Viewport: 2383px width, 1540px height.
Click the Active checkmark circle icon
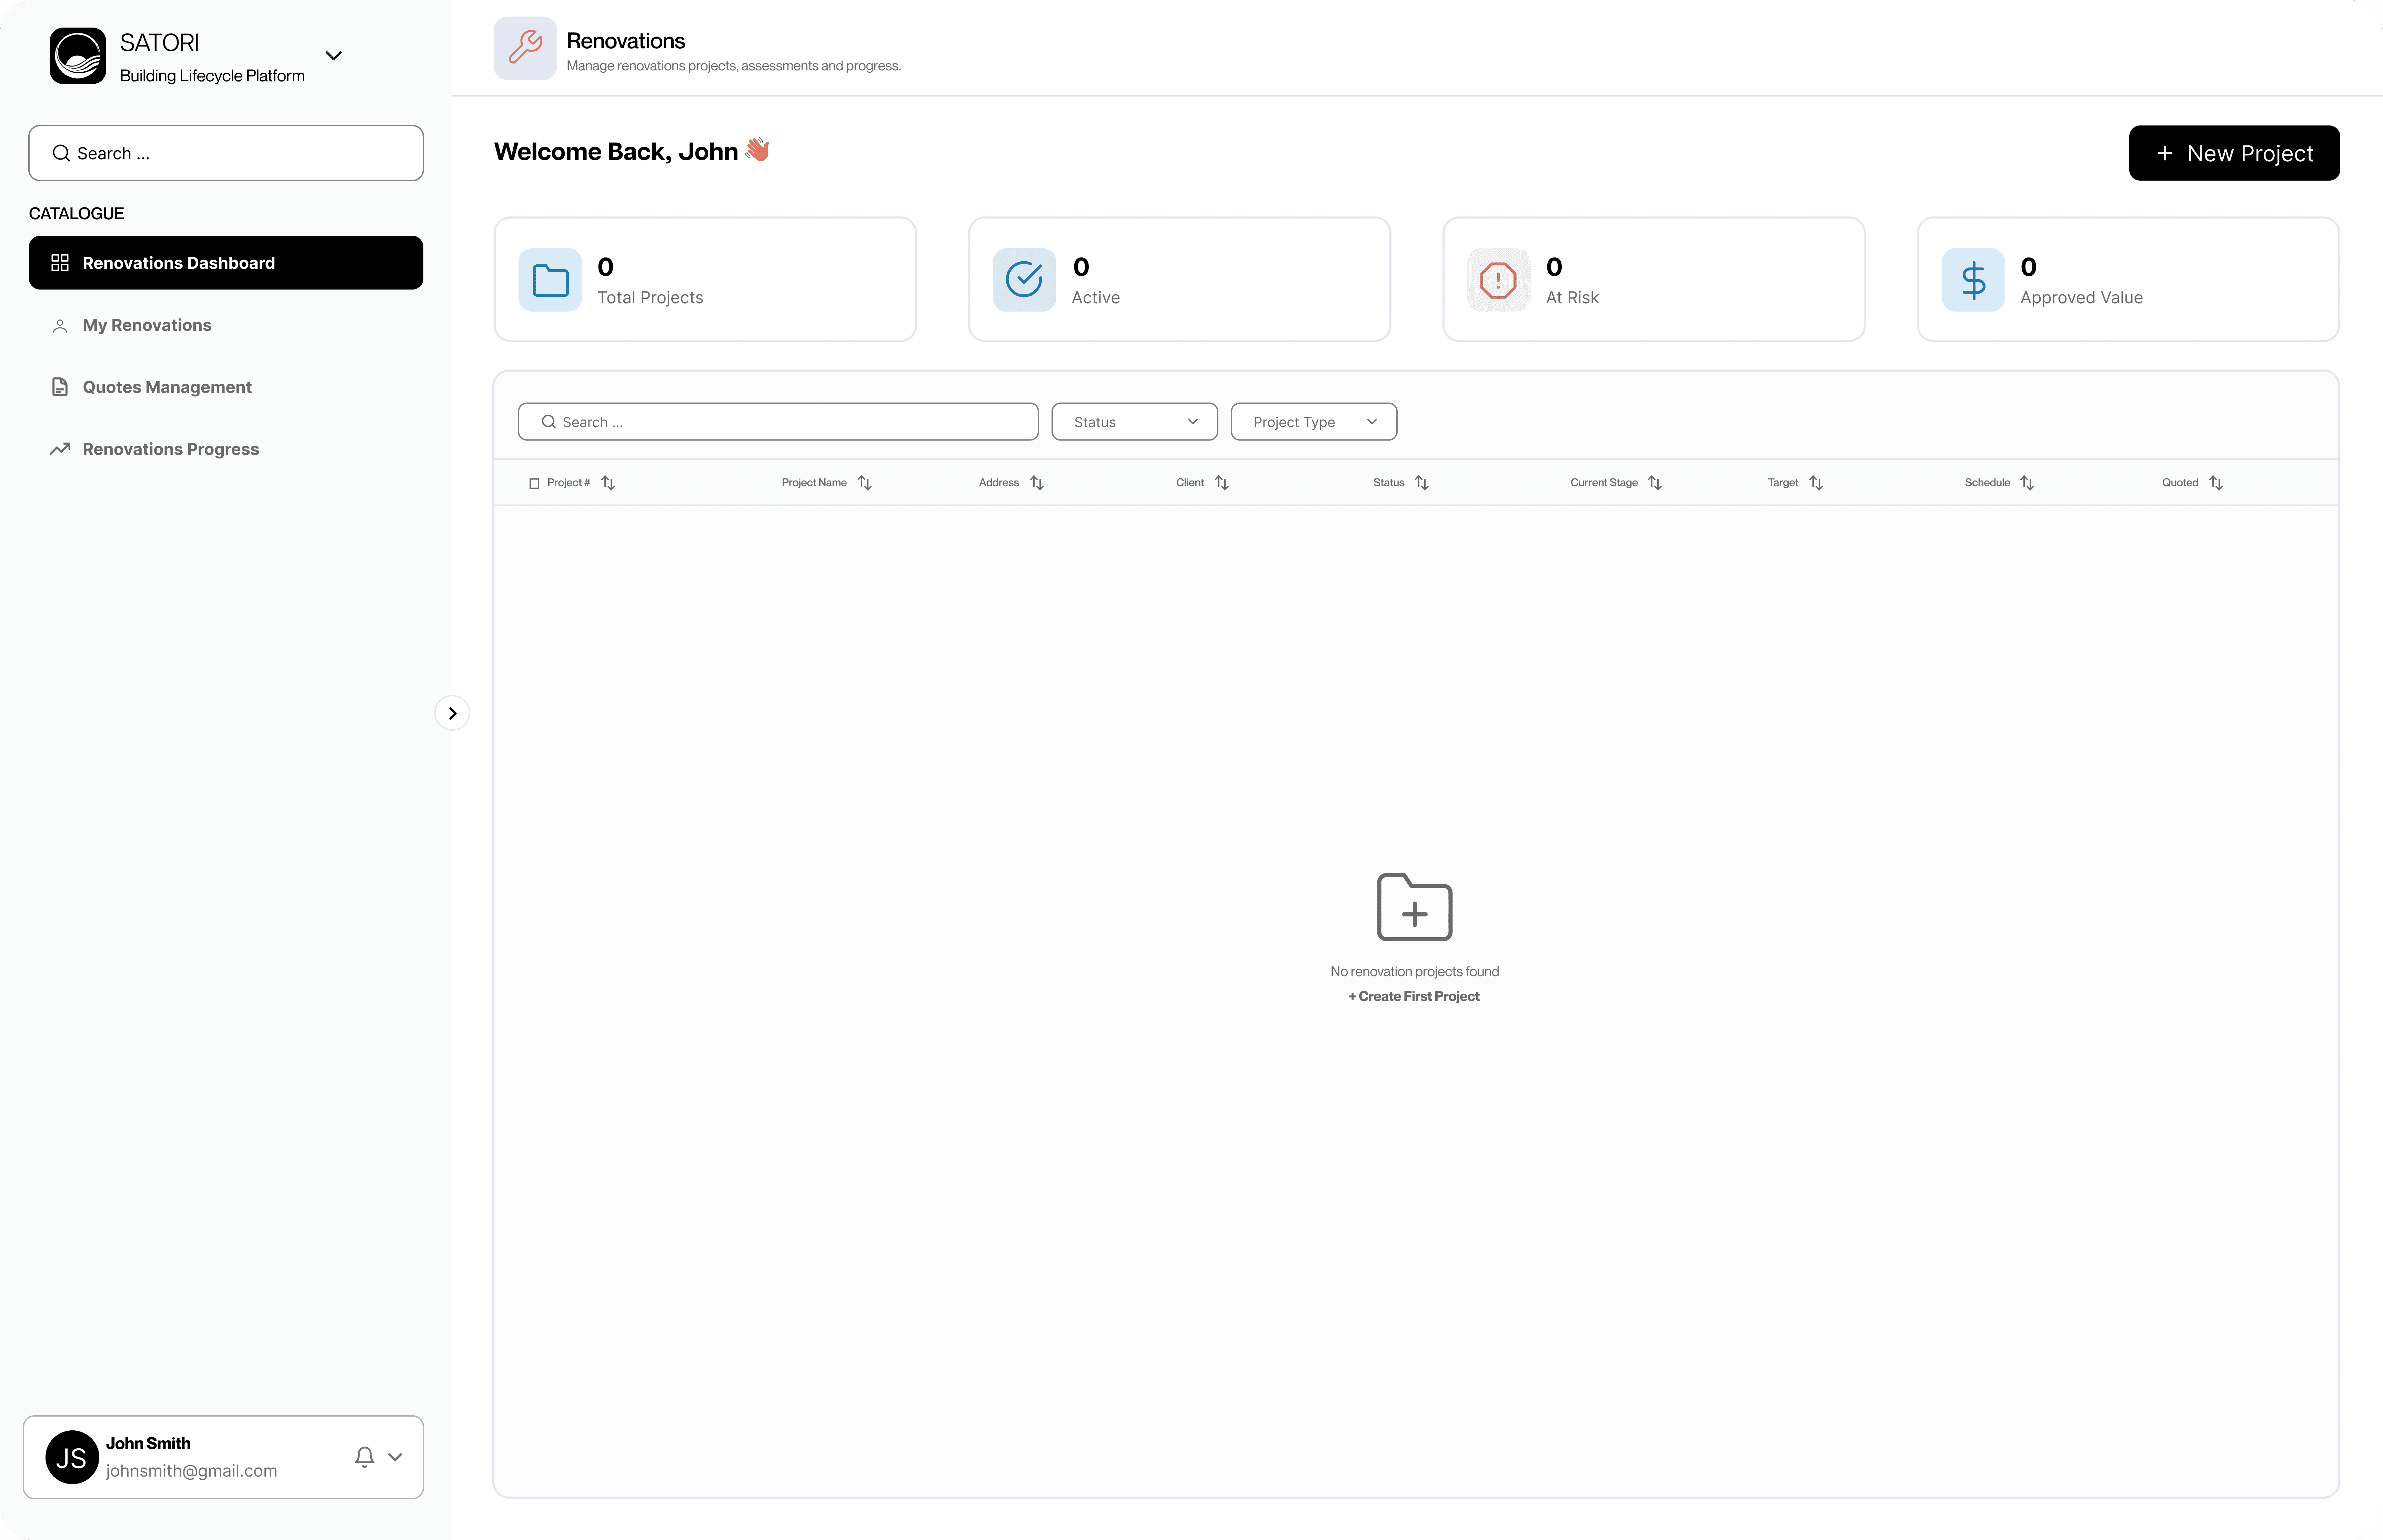point(1024,280)
